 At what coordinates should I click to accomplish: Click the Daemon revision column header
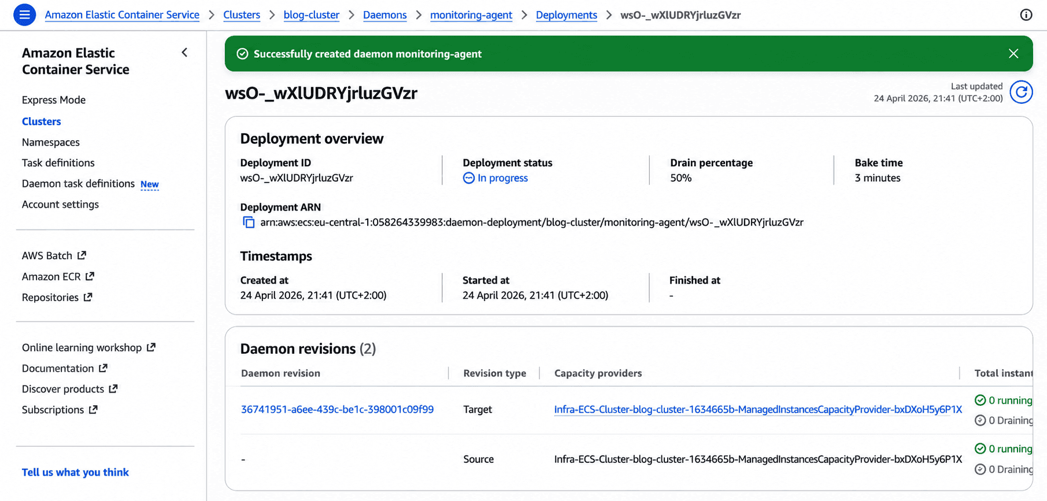280,373
